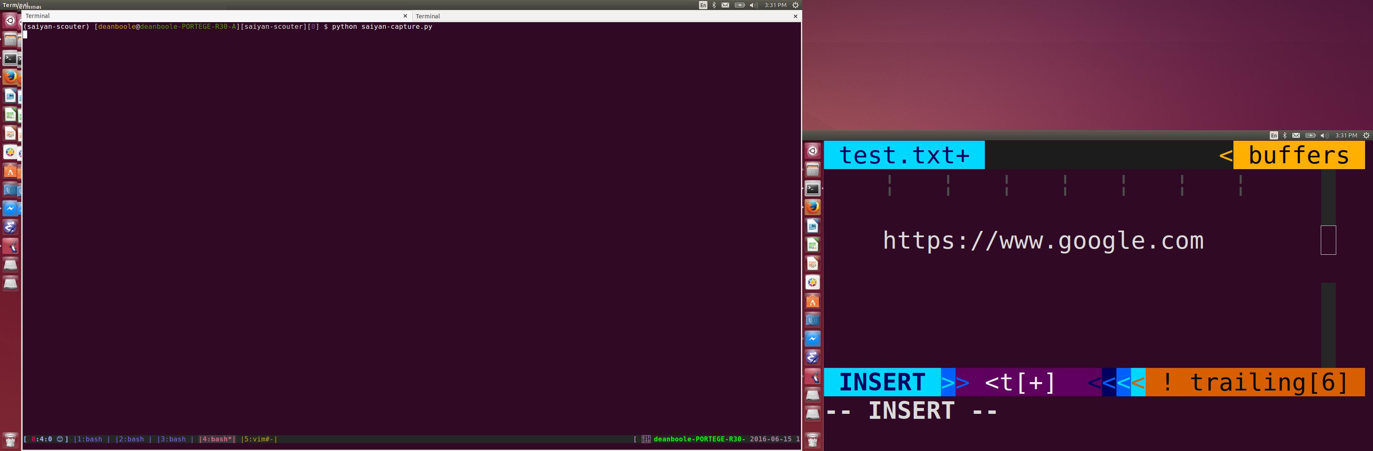This screenshot has height=451, width=1373.
Task: Click battery indicator above the main terminal
Action: [x=740, y=5]
